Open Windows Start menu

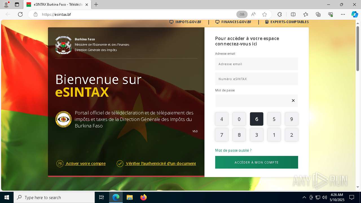click(7, 197)
